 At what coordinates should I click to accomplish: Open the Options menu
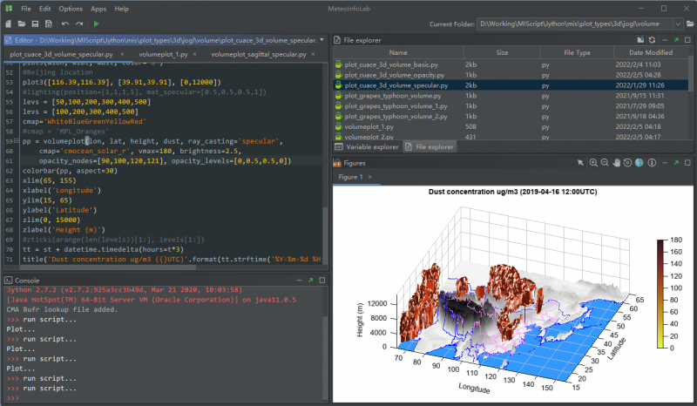[x=71, y=8]
